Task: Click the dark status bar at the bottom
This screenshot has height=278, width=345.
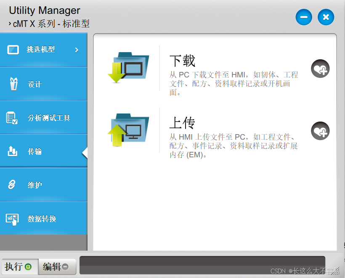Action: pyautogui.click(x=202, y=265)
